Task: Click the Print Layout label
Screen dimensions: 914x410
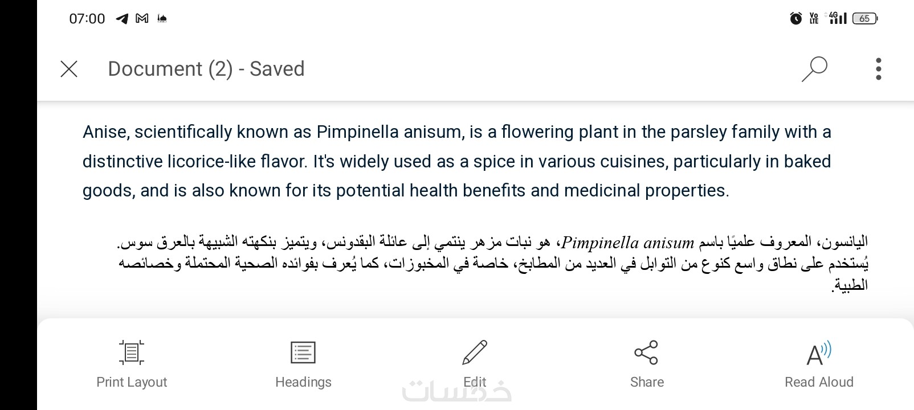Action: pos(132,382)
